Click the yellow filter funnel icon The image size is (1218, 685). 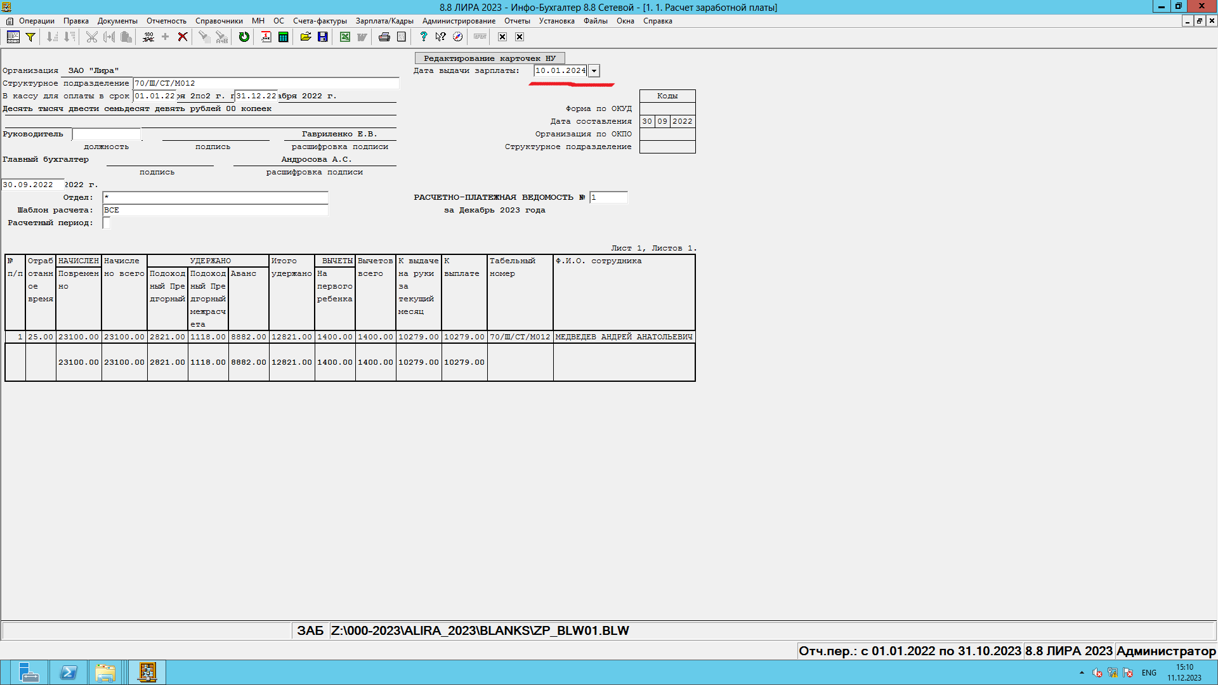coord(30,37)
